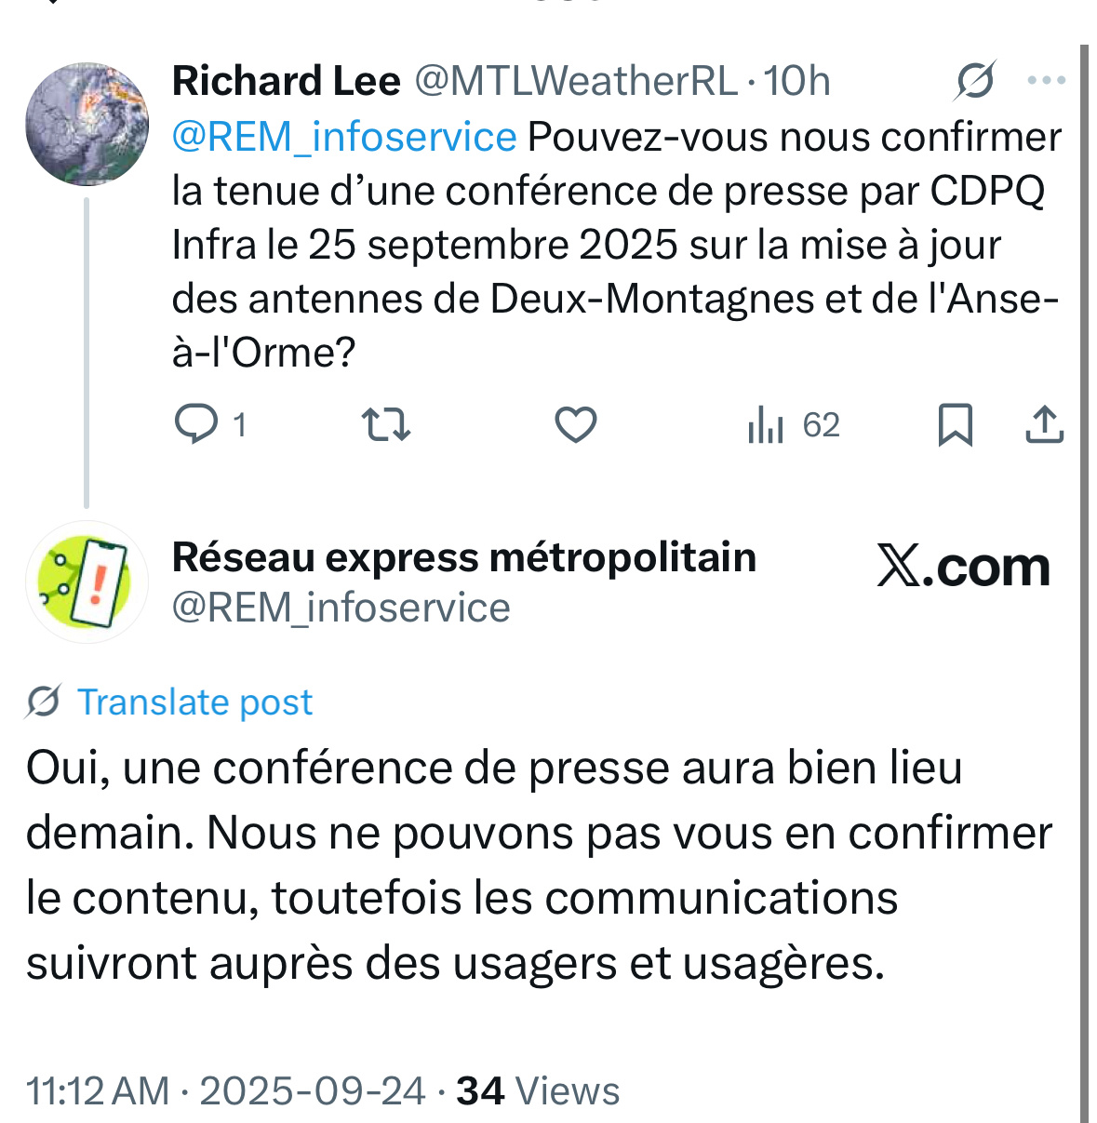The image size is (1097, 1123).
Task: Click the @REM_infoservice mention in the post
Action: pyautogui.click(x=344, y=137)
